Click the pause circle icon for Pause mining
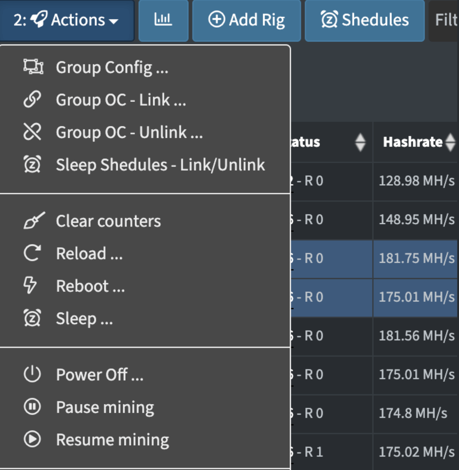459x470 pixels. (x=32, y=407)
